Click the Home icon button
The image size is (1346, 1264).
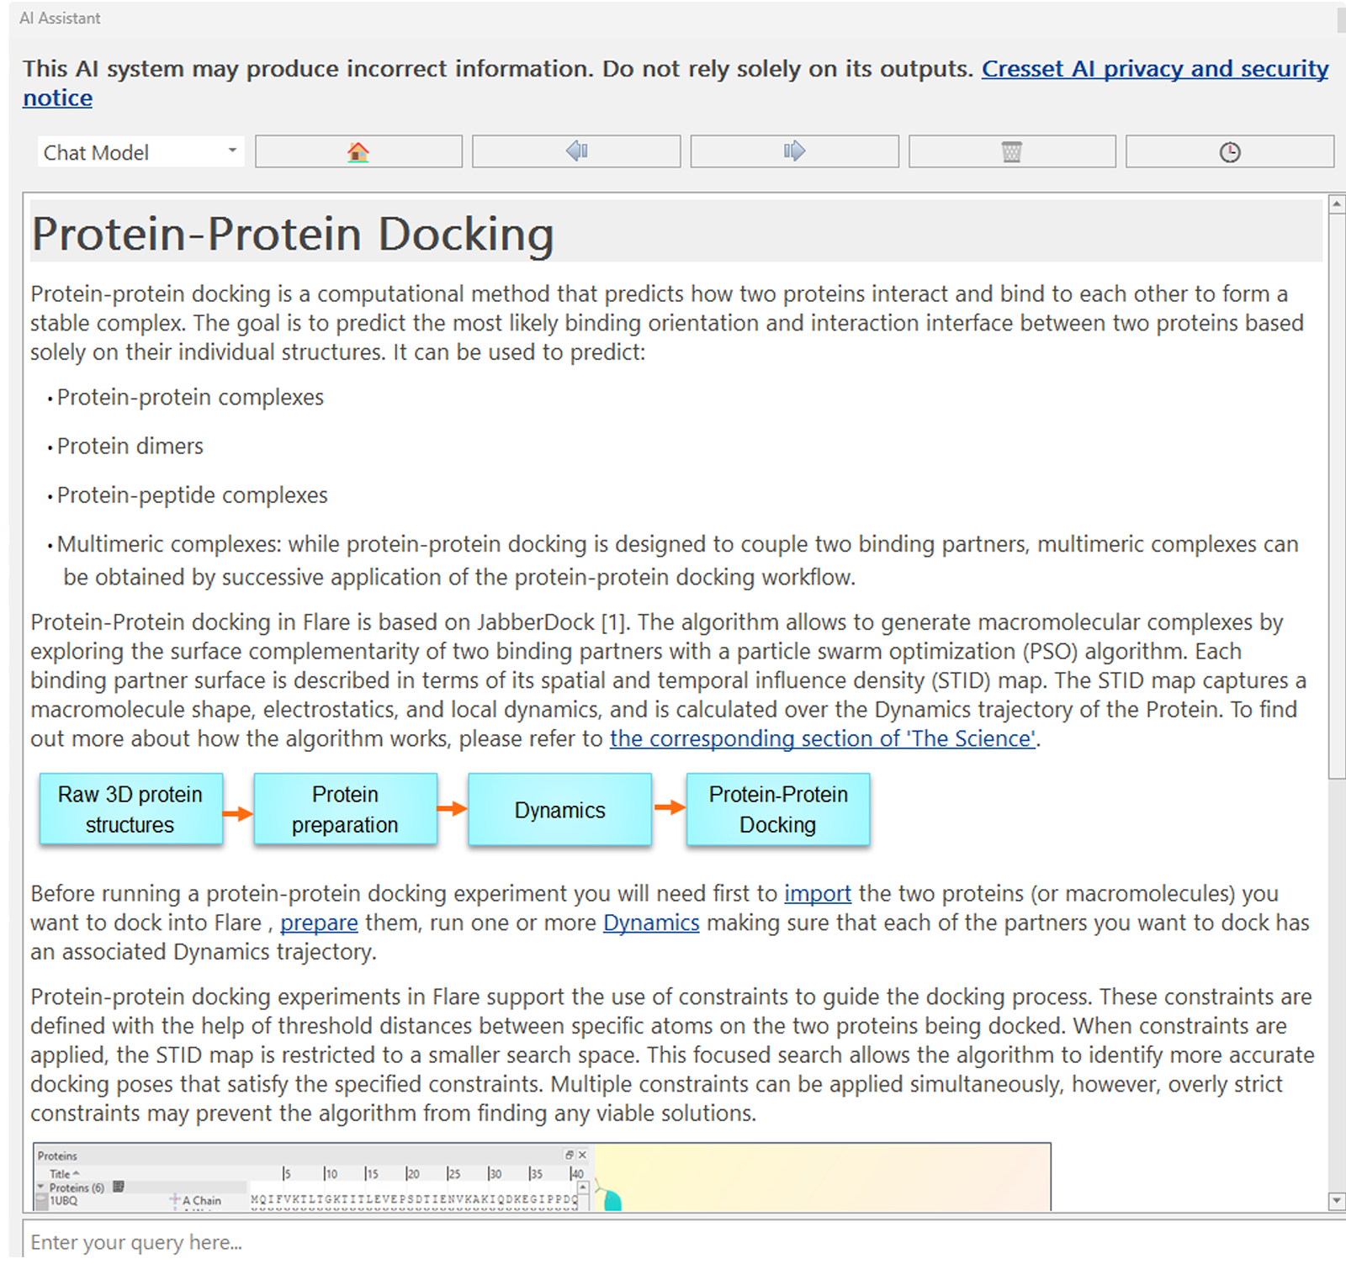tap(358, 152)
